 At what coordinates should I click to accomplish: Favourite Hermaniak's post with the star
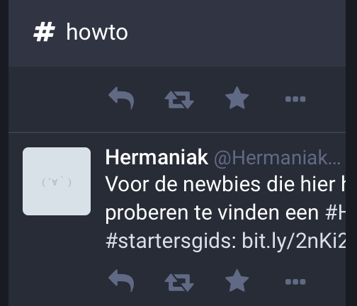coord(237,280)
